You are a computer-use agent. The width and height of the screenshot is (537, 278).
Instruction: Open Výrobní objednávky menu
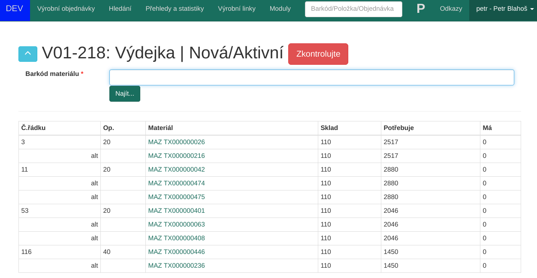click(x=66, y=9)
